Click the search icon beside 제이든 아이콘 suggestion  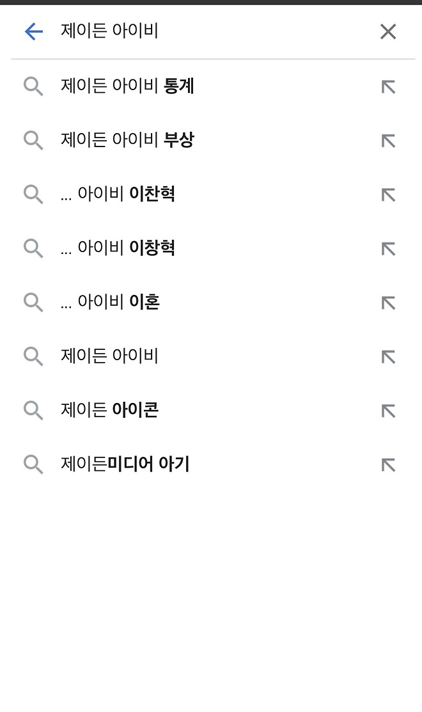[33, 410]
